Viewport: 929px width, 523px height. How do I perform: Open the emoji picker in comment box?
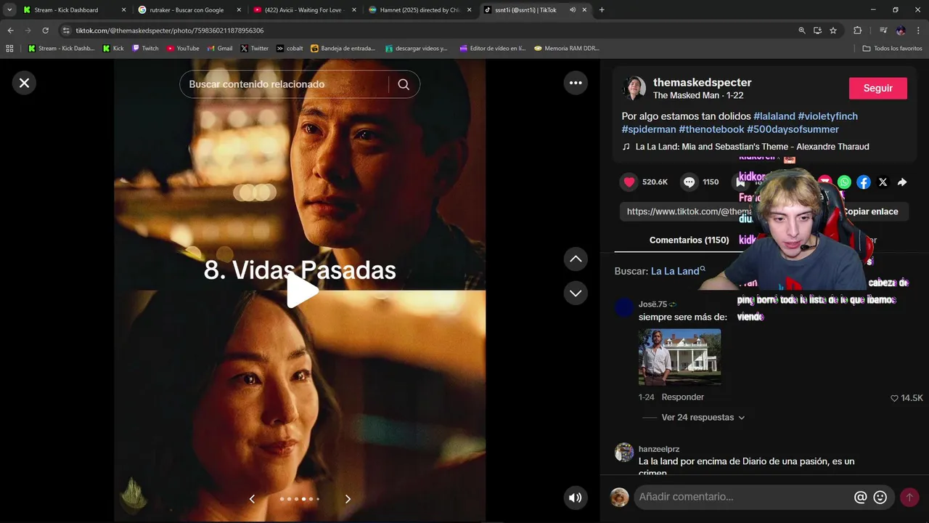(880, 498)
